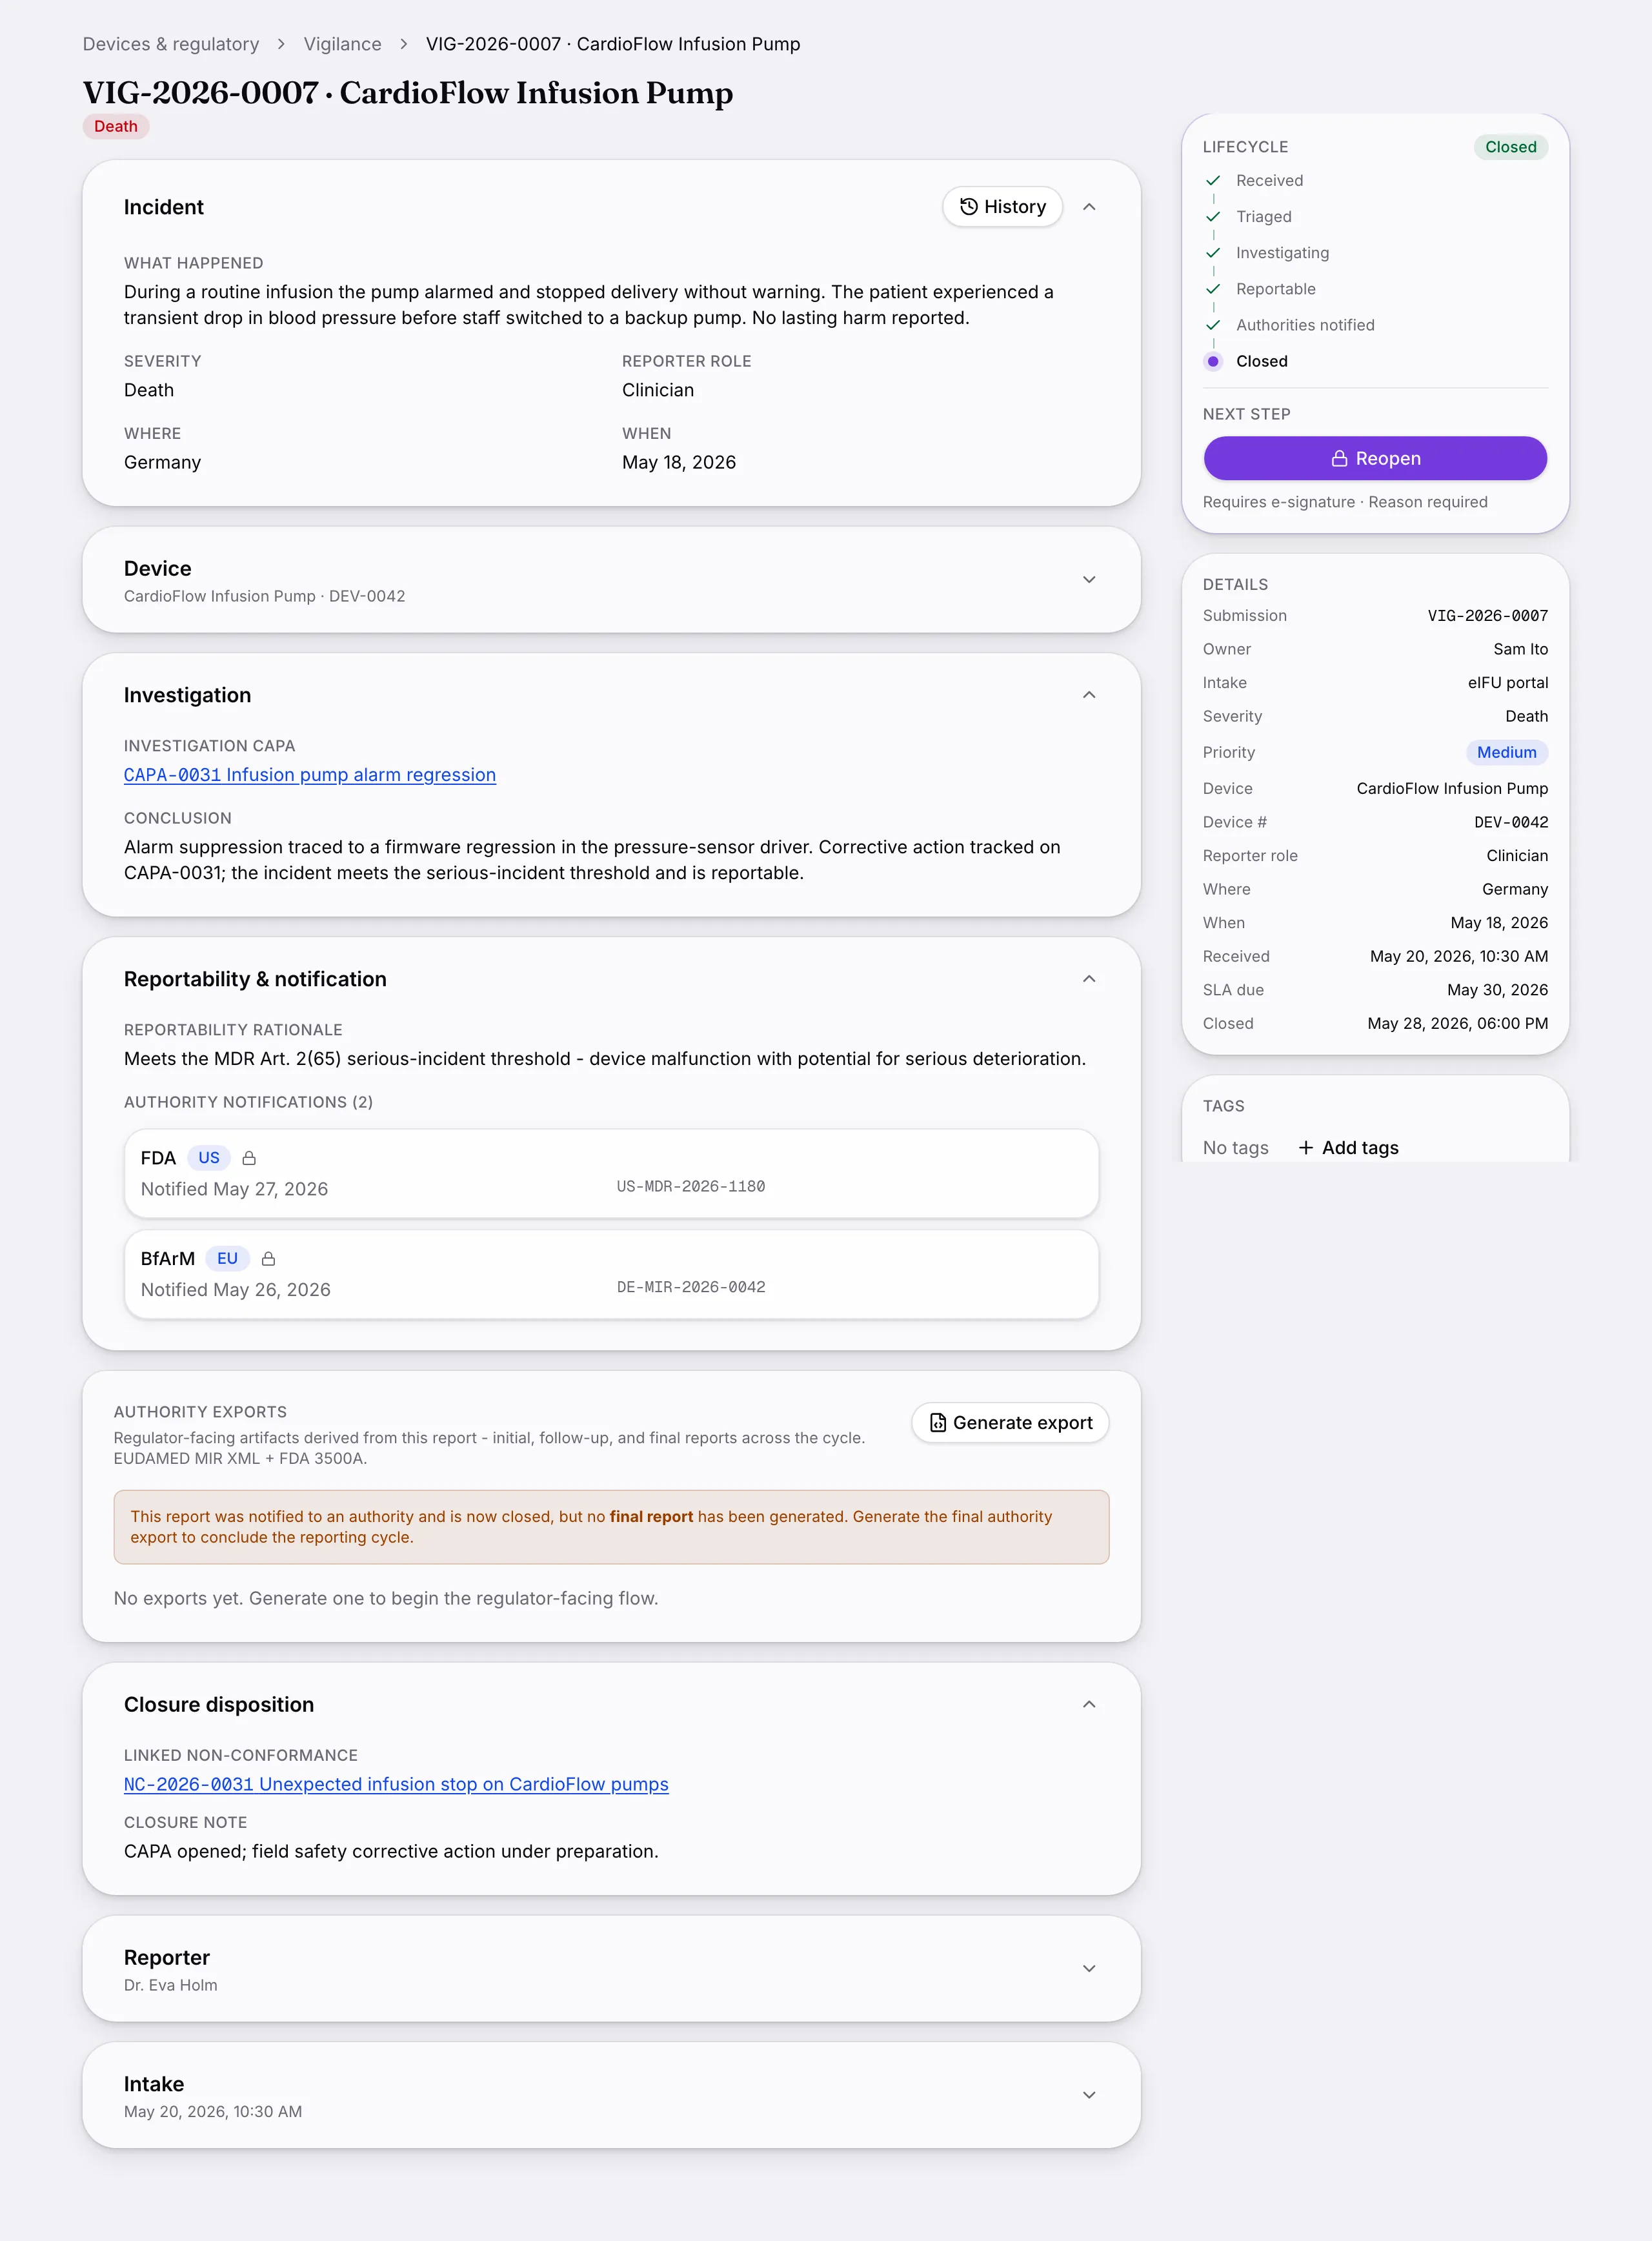Click Device # value DEV-0042 in Details
This screenshot has width=1652, height=2241.
[x=1510, y=822]
